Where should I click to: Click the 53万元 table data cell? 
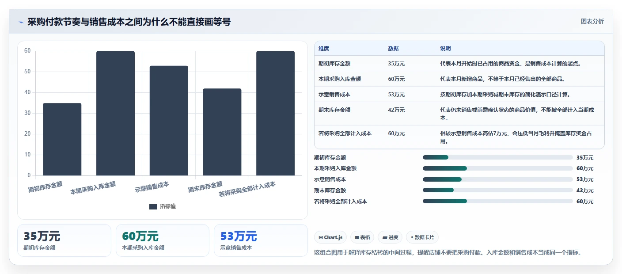tap(396, 95)
